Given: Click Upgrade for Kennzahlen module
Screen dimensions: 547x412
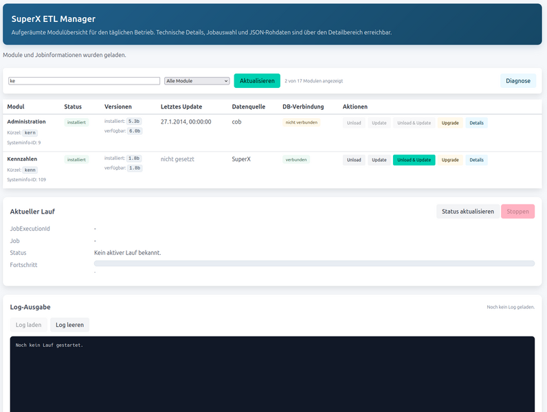Looking at the screenshot, I should [x=450, y=160].
